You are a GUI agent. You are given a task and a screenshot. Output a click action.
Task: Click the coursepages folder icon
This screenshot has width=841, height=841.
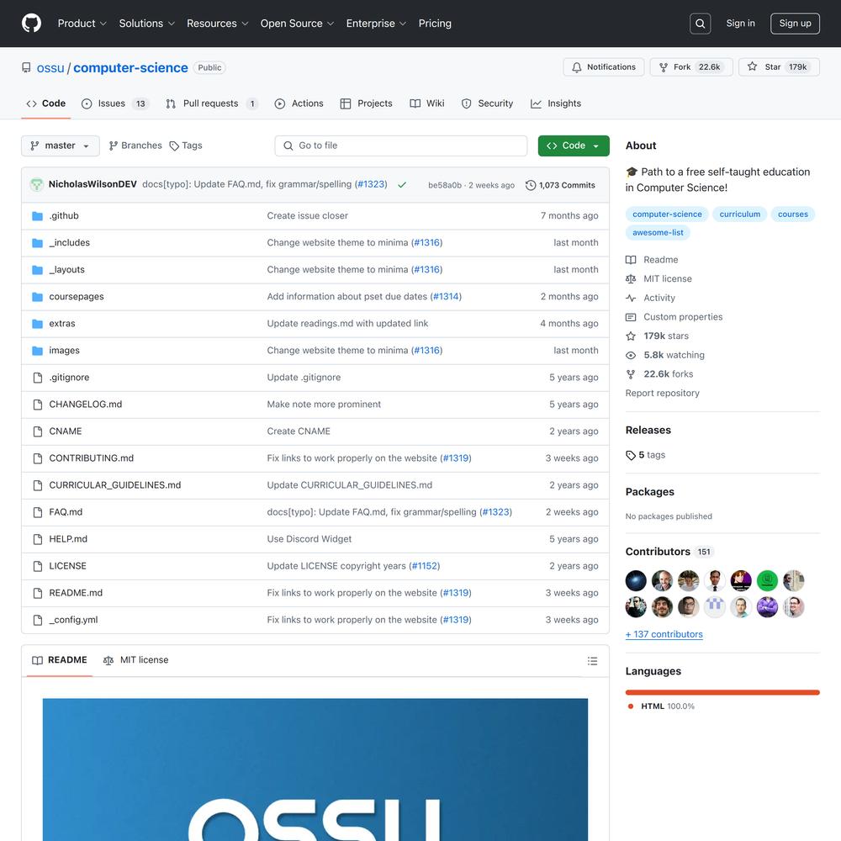pyautogui.click(x=37, y=297)
